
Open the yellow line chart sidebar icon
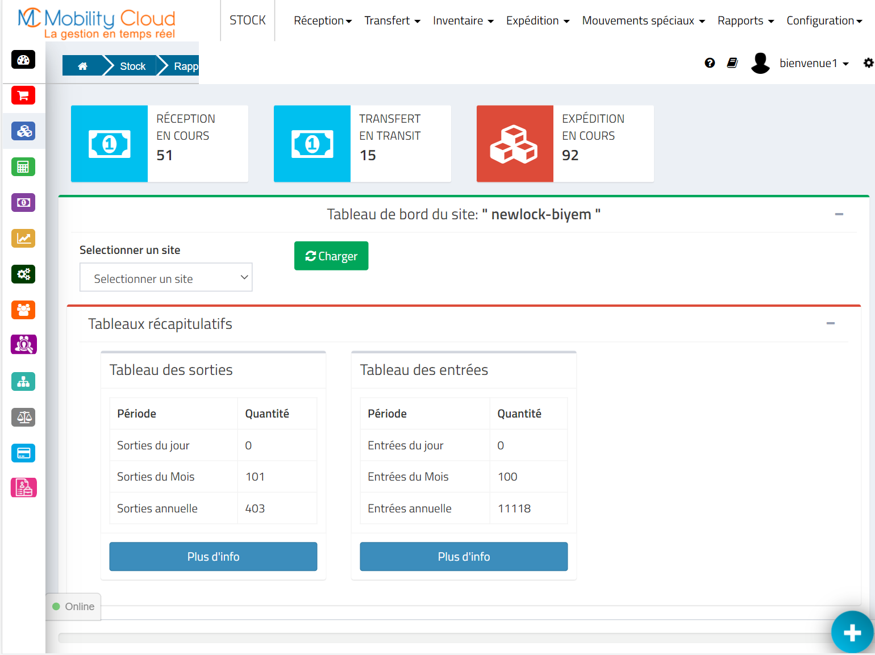(23, 239)
